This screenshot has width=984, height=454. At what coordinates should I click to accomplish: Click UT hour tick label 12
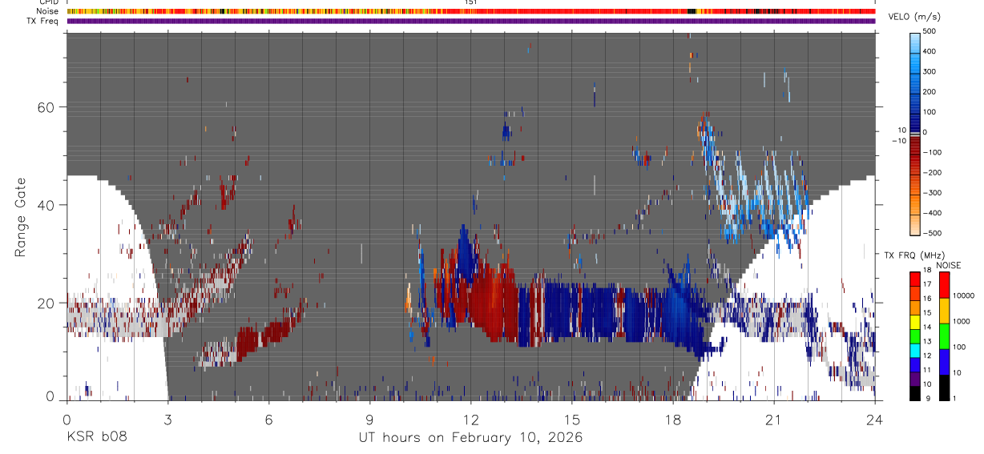pyautogui.click(x=471, y=419)
